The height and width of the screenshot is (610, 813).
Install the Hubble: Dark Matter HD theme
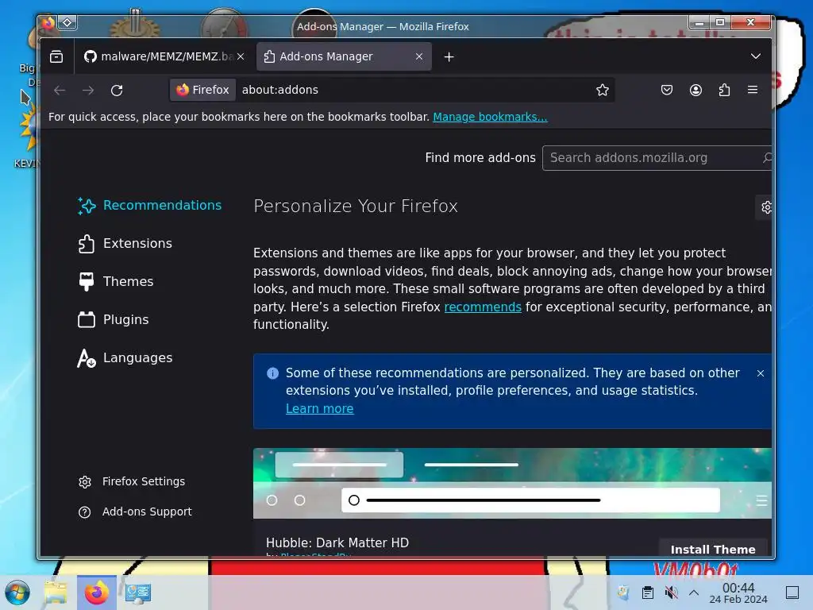713,549
